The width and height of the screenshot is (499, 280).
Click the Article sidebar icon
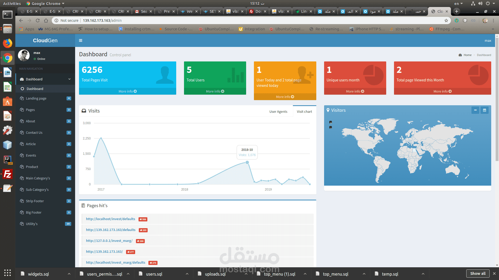tap(21, 144)
